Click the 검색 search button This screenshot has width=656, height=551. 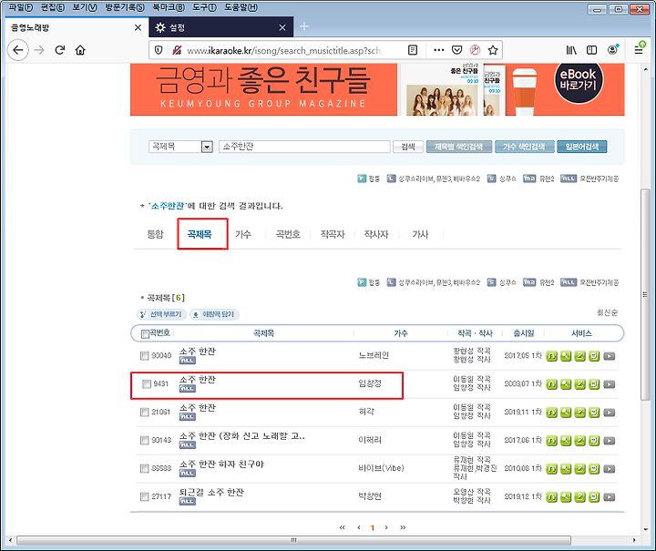tap(408, 147)
